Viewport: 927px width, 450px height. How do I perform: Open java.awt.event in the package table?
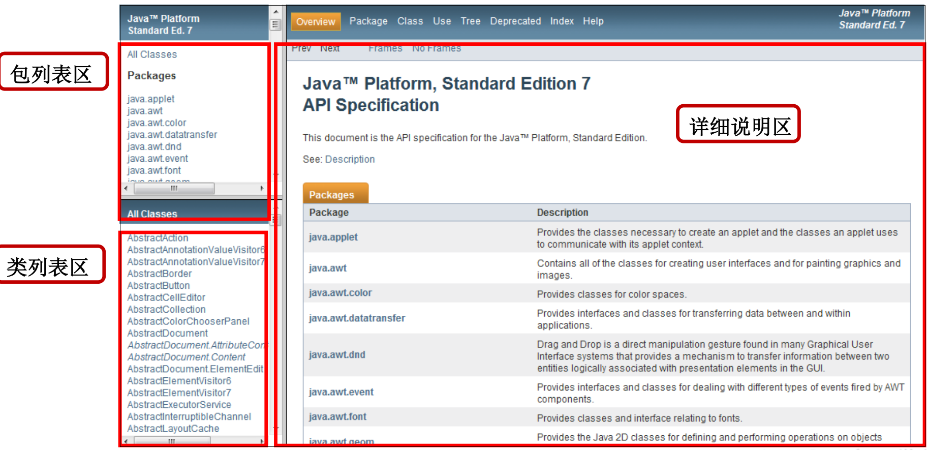[x=341, y=393]
